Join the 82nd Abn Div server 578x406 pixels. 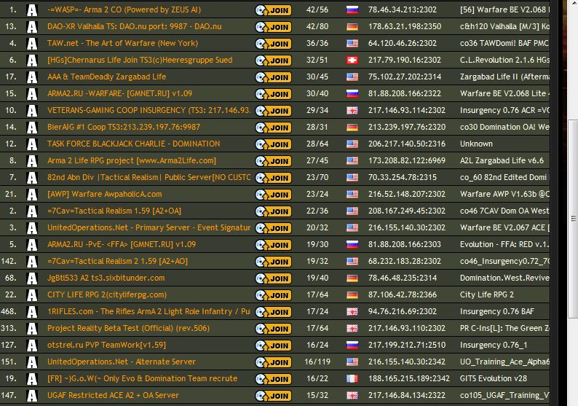coord(273,178)
